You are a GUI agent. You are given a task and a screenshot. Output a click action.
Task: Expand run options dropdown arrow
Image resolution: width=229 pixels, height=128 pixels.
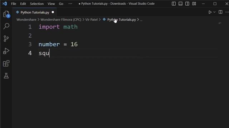pos(214,12)
